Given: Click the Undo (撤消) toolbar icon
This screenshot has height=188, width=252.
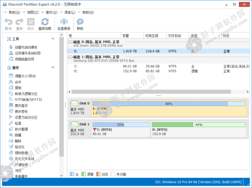Looking at the screenshot, I should tap(8, 22).
